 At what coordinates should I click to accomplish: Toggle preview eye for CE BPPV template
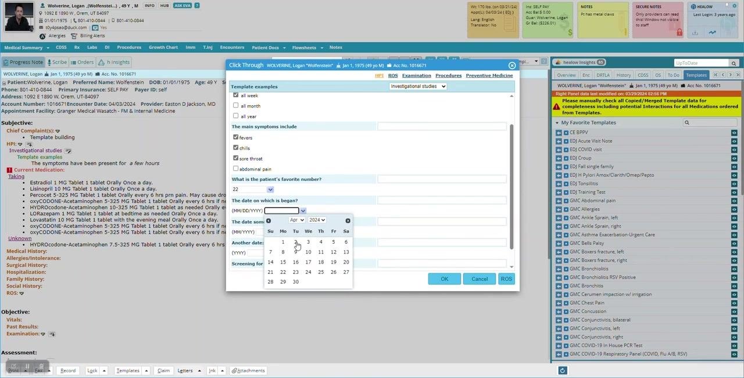pyautogui.click(x=734, y=133)
